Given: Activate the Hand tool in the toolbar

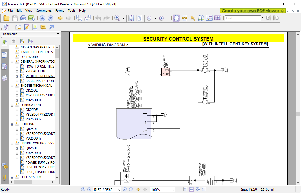Looking at the screenshot, I should 176,18.
